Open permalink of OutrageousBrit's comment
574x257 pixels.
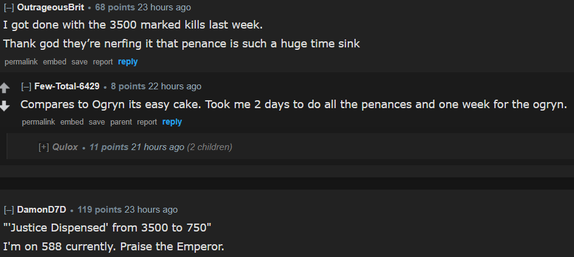[19, 62]
